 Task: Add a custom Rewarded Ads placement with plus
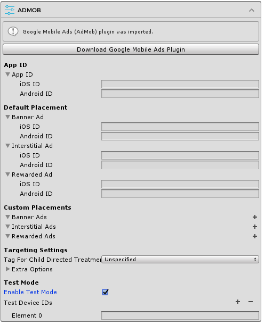(x=255, y=236)
